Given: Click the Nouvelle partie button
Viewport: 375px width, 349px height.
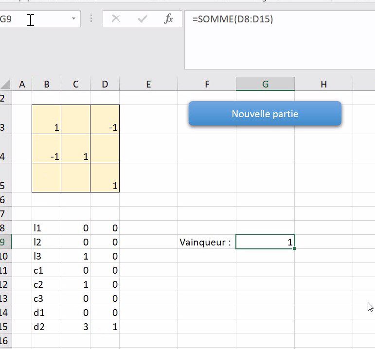Looking at the screenshot, I should point(265,114).
